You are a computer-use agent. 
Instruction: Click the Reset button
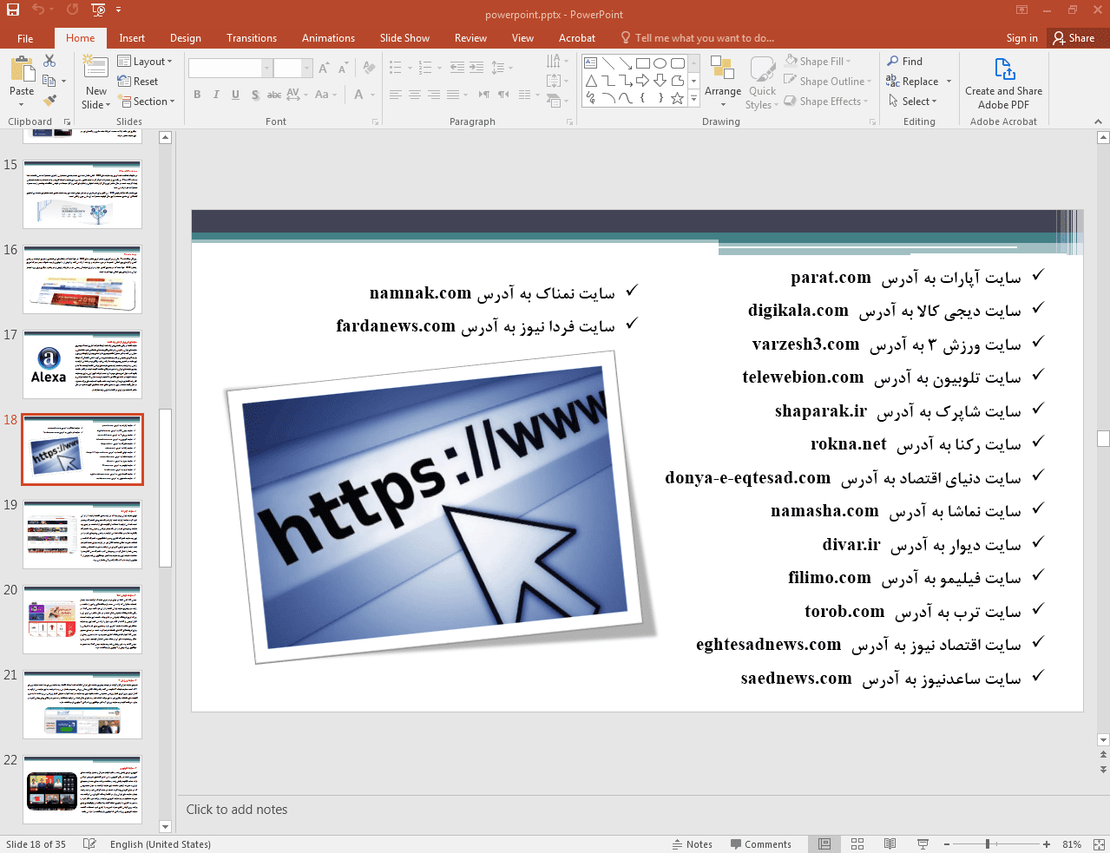point(138,82)
